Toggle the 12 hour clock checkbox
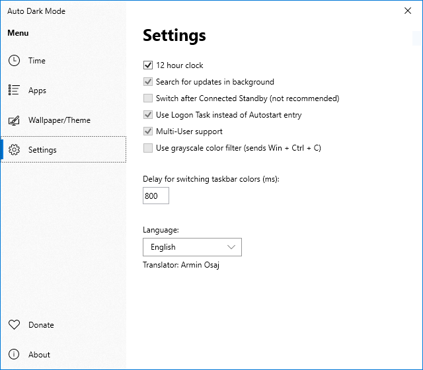The width and height of the screenshot is (423, 370). (148, 65)
